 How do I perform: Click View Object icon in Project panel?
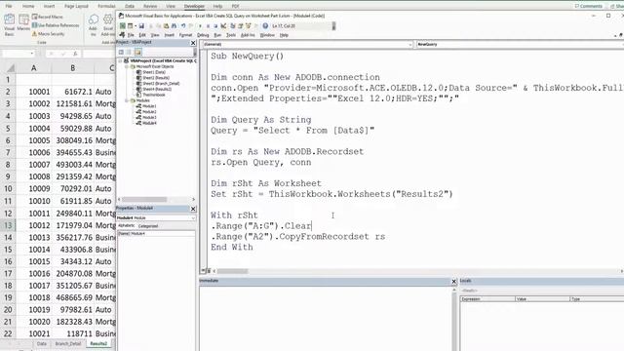(x=129, y=52)
